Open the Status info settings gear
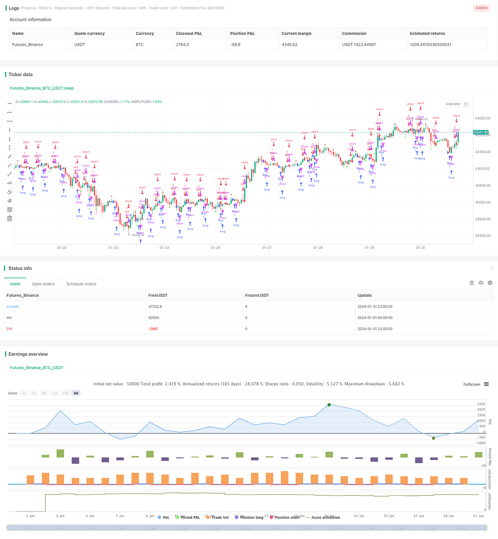The height and width of the screenshot is (539, 498). point(490,283)
